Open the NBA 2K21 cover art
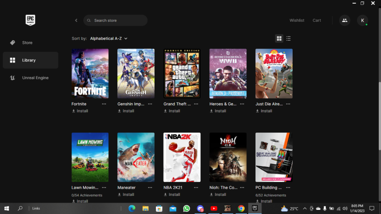This screenshot has width=381, height=214. [182, 157]
